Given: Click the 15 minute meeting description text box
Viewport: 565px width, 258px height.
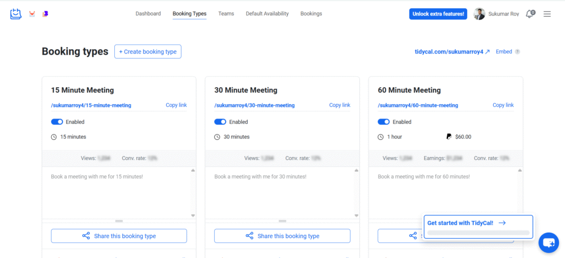Looking at the screenshot, I should pyautogui.click(x=116, y=193).
